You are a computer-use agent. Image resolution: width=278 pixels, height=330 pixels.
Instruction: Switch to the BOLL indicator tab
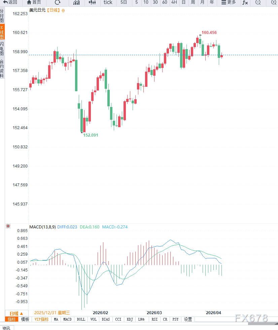pyautogui.click(x=81, y=319)
